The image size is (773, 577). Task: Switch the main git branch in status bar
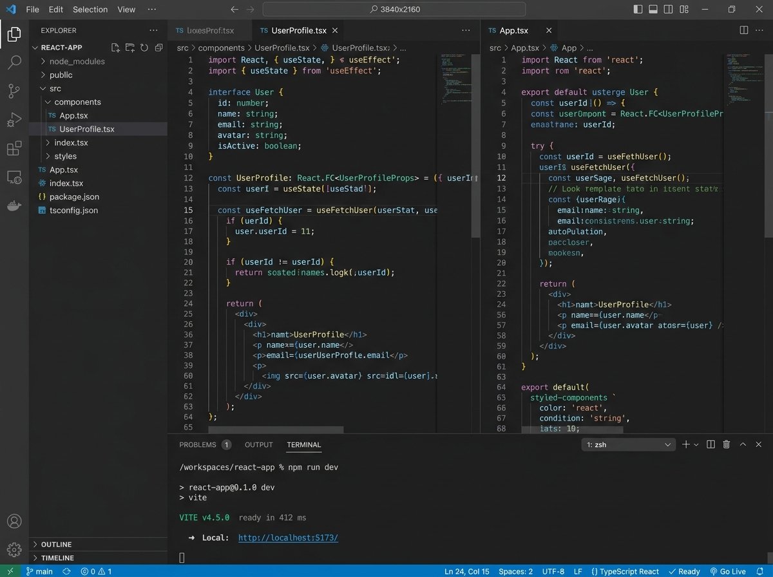(39, 571)
